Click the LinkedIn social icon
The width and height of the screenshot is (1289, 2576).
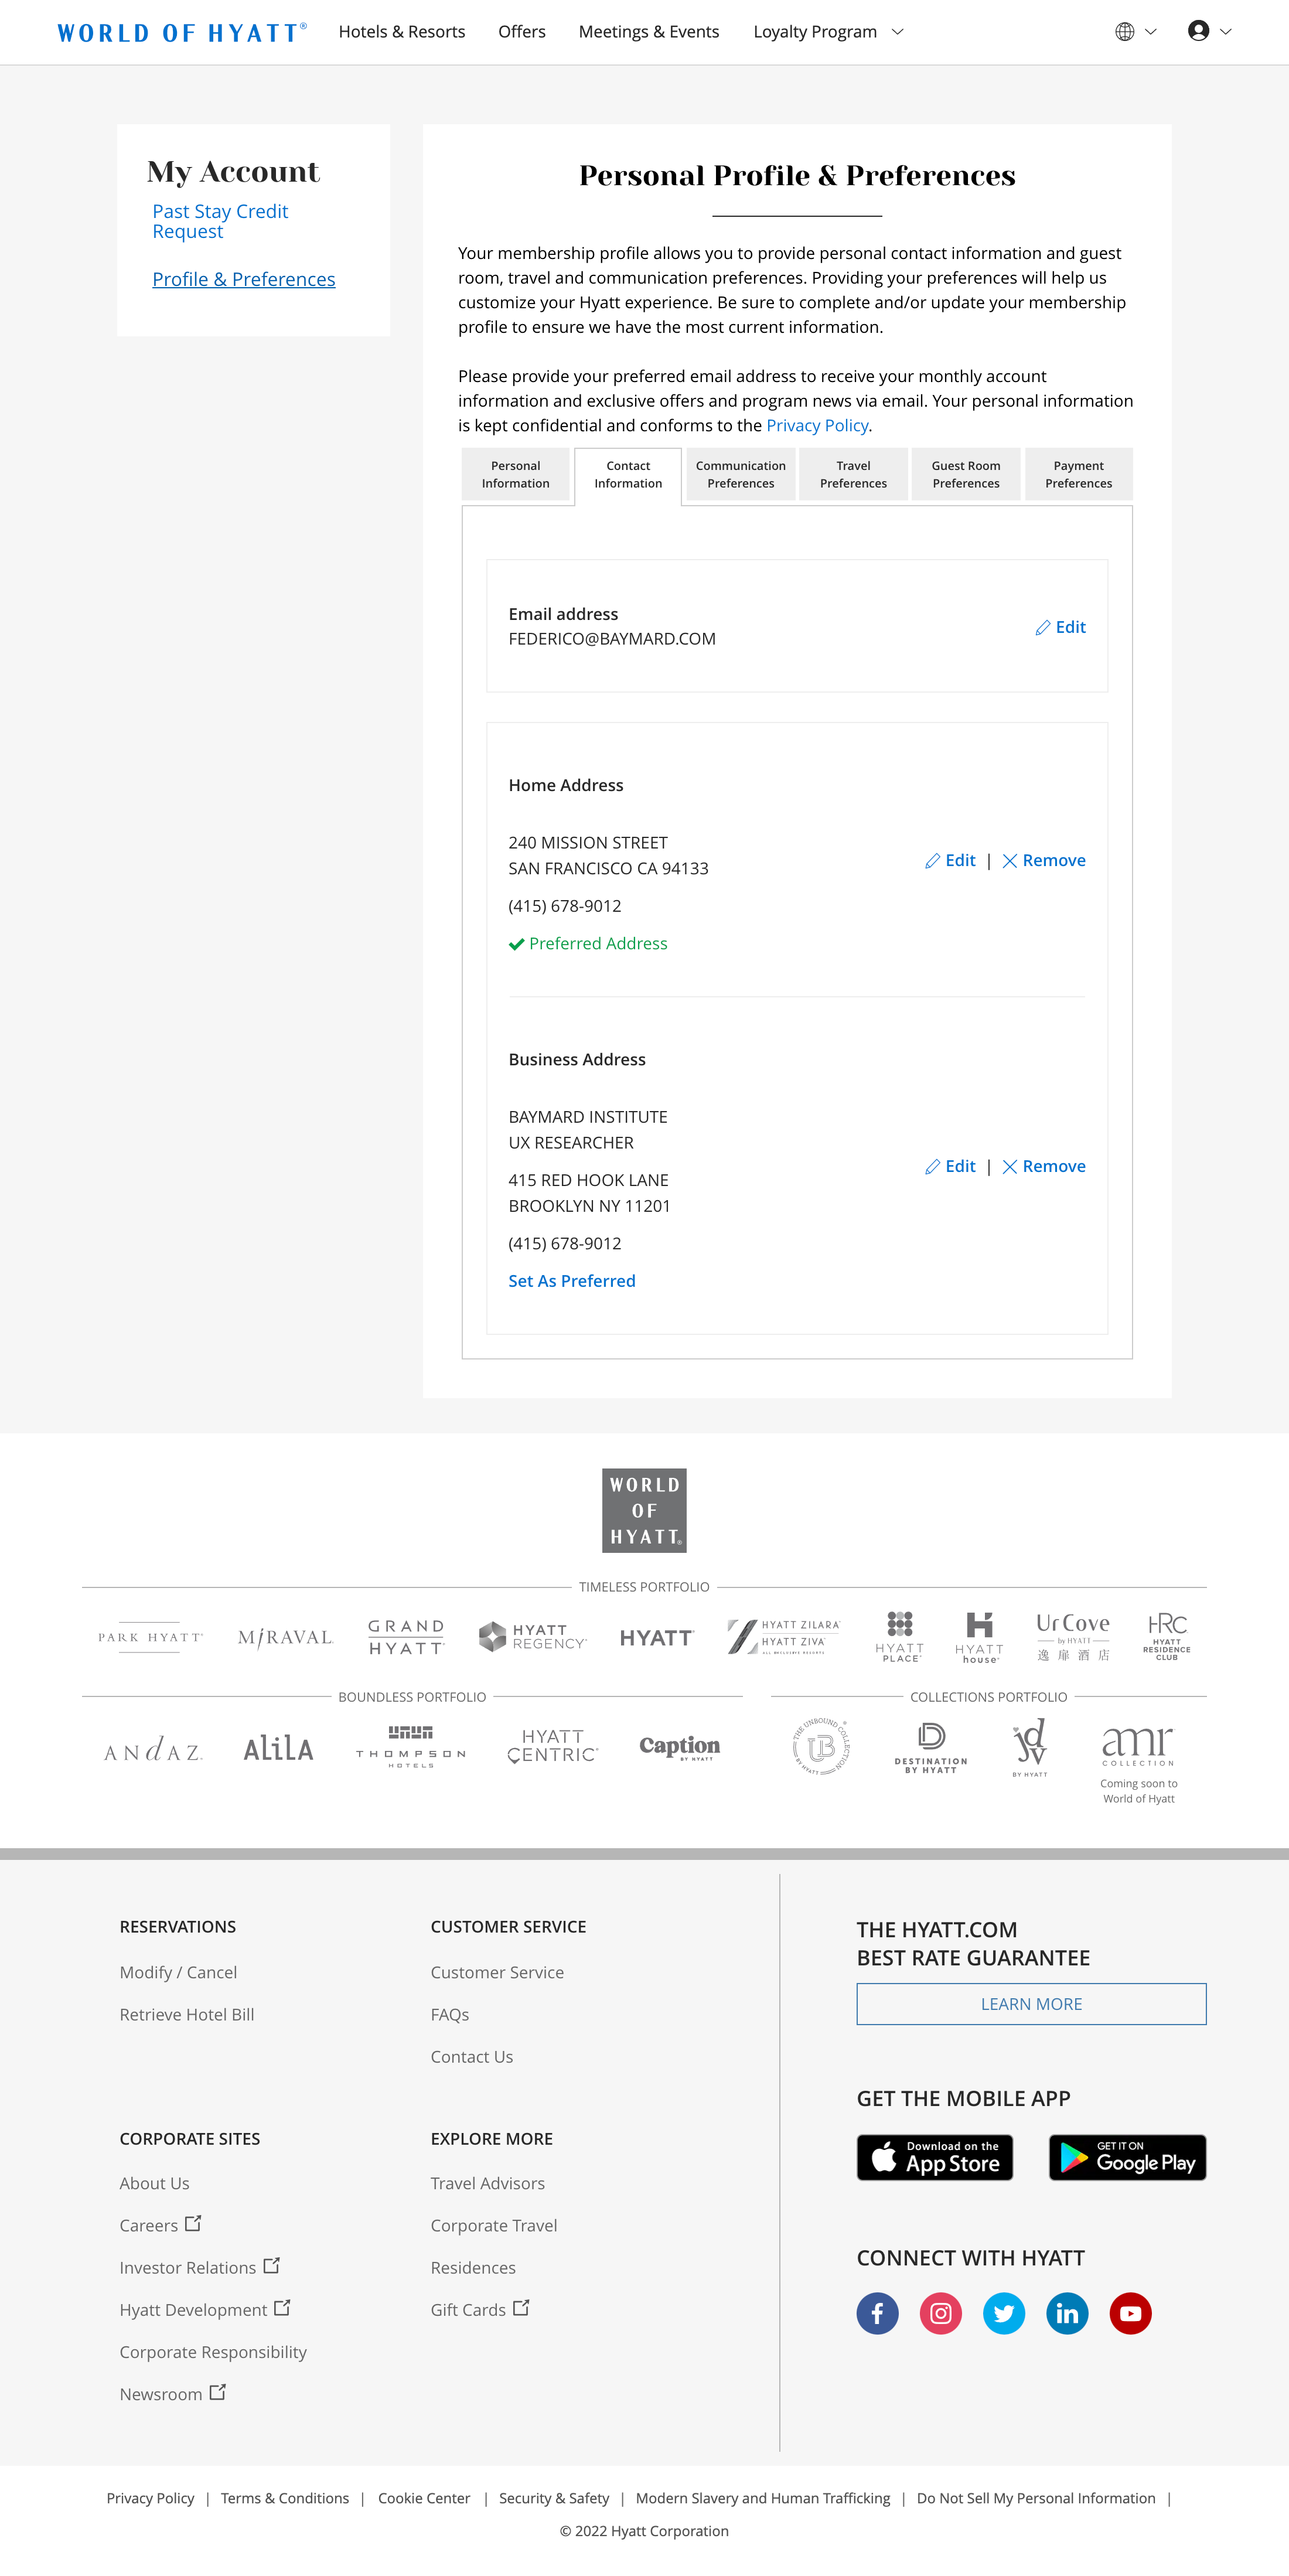pyautogui.click(x=1067, y=2313)
